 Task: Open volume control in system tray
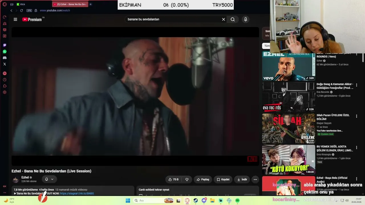347,200
